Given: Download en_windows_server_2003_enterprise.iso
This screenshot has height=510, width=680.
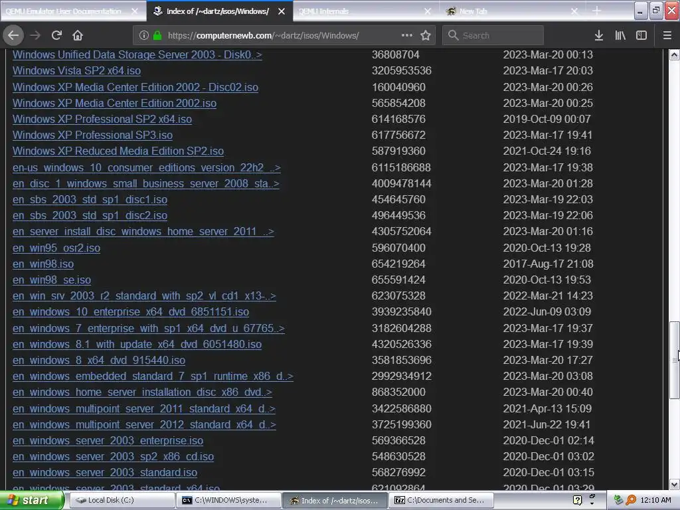Looking at the screenshot, I should point(108,441).
